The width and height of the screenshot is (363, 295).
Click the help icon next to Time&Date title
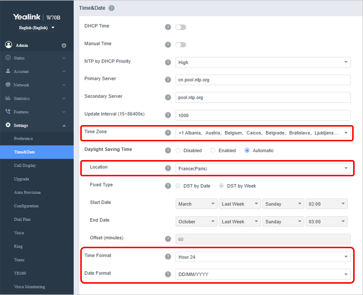point(111,8)
